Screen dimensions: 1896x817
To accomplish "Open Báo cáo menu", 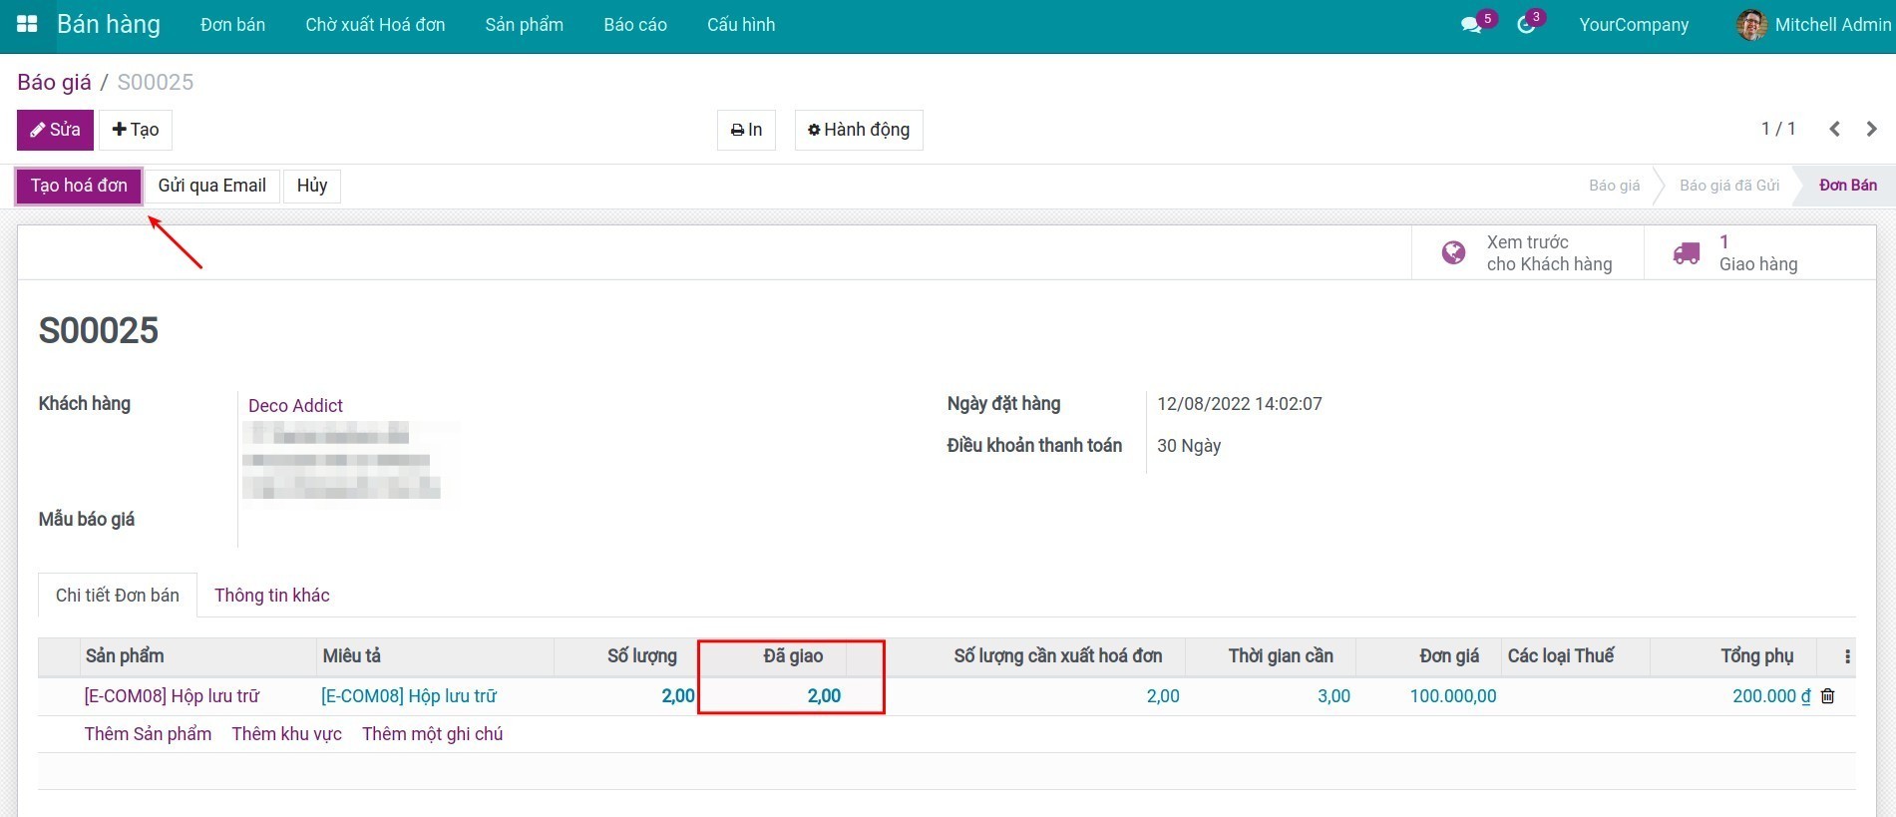I will 635,25.
